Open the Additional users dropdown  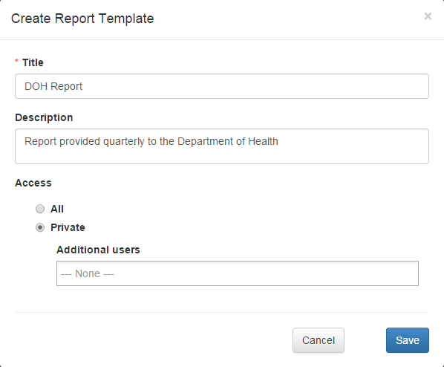[238, 273]
